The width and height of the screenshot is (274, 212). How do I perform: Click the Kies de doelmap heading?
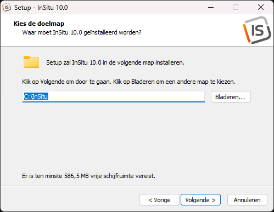pos(39,24)
